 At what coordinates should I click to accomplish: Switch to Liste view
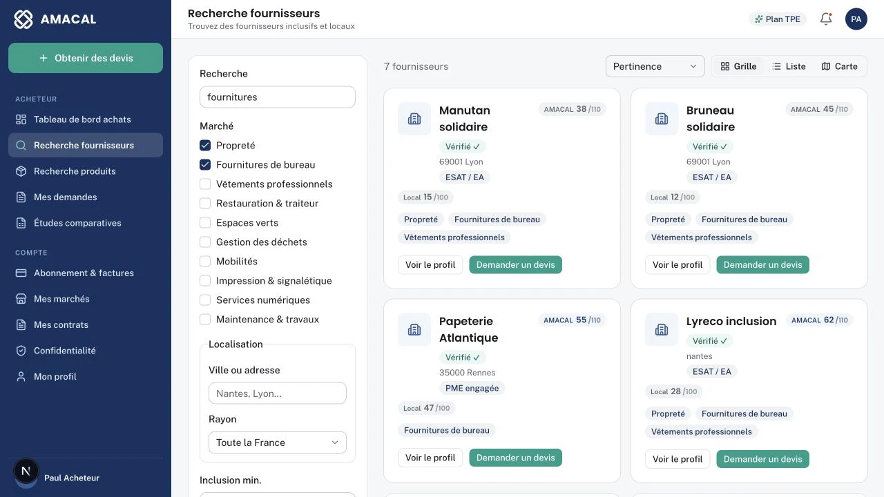(x=789, y=66)
